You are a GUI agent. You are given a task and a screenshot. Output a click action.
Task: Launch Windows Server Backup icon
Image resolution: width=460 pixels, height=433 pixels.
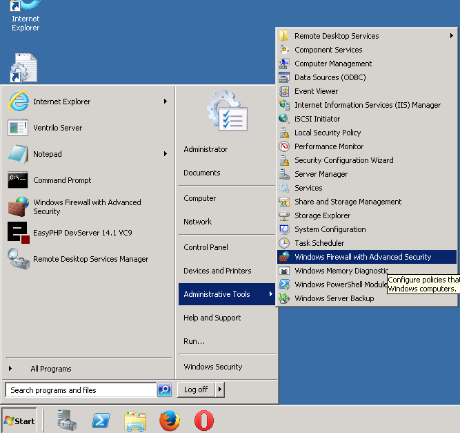[x=284, y=298]
